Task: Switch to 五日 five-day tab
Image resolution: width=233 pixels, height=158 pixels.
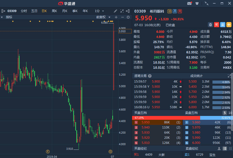Action: tap(34, 11)
